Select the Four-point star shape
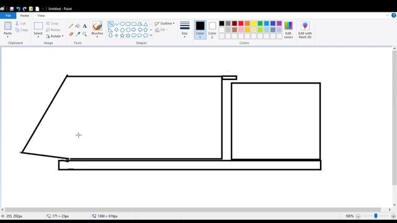The height and width of the screenshot is (223, 397). [x=116, y=35]
